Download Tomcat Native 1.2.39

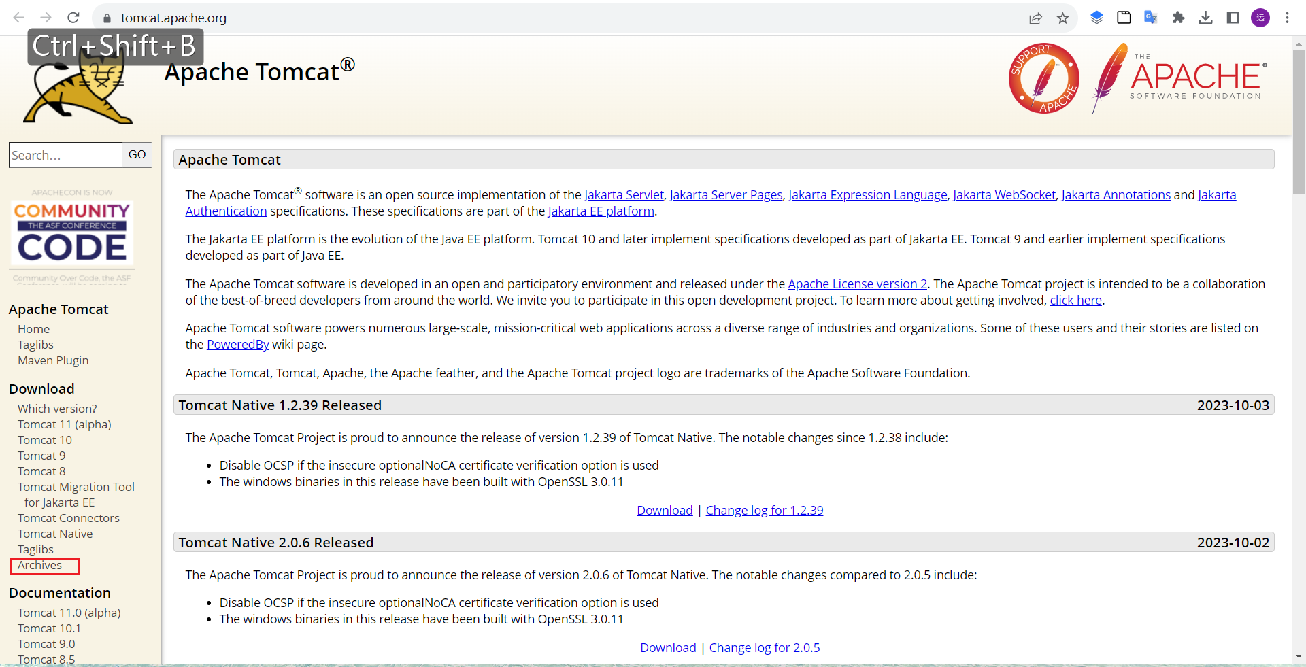pos(665,511)
